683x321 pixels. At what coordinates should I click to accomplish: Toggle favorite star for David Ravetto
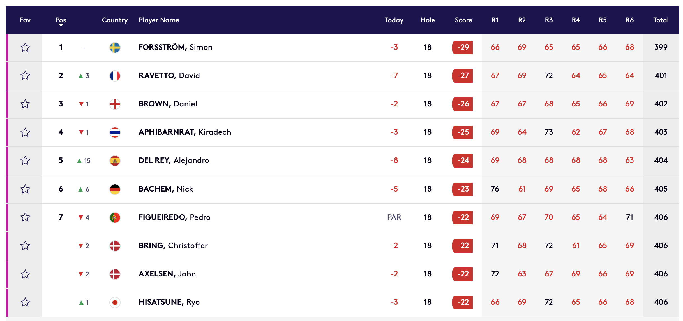pos(25,75)
